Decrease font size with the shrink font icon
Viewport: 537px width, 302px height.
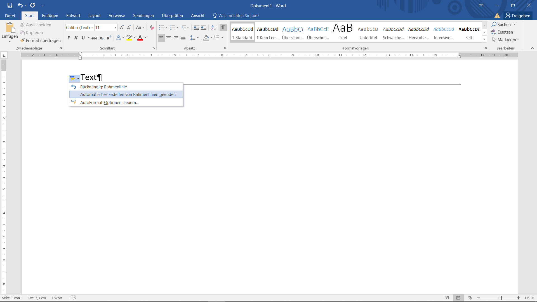coord(129,27)
